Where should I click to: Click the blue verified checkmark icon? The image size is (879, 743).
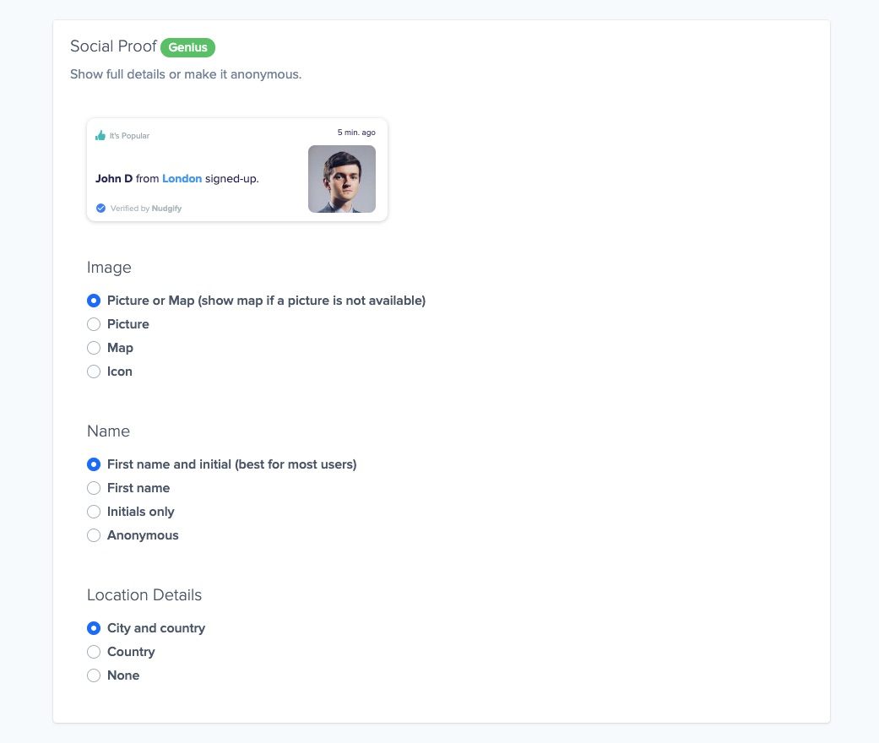click(x=100, y=208)
